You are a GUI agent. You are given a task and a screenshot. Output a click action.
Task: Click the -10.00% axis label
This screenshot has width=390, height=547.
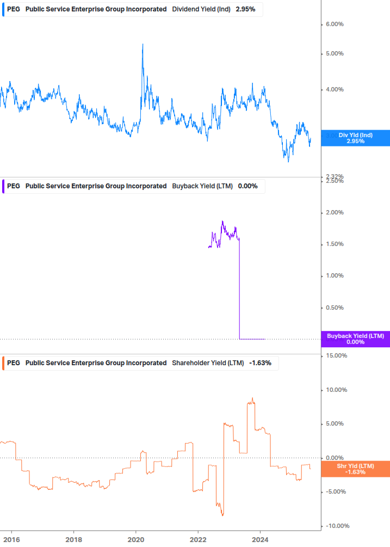click(337, 526)
